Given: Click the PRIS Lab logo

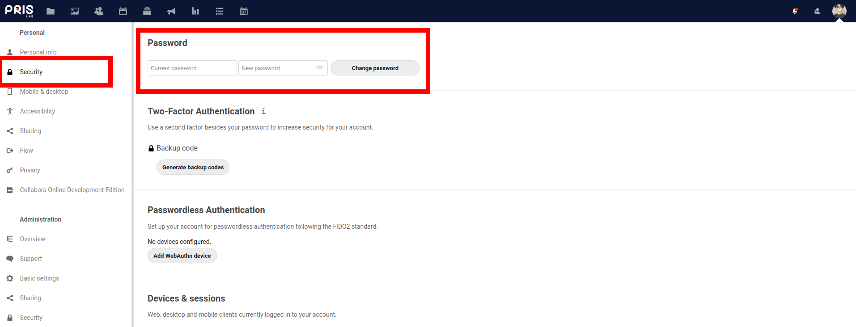Looking at the screenshot, I should (19, 11).
